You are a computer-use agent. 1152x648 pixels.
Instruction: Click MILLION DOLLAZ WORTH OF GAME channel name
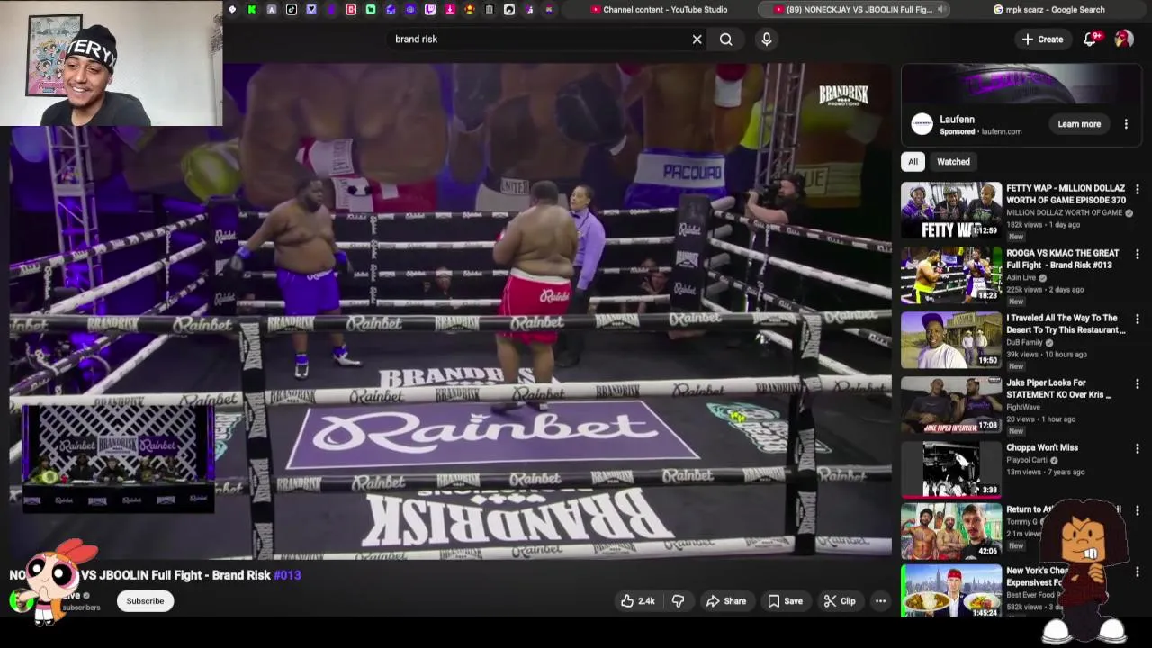click(1064, 213)
